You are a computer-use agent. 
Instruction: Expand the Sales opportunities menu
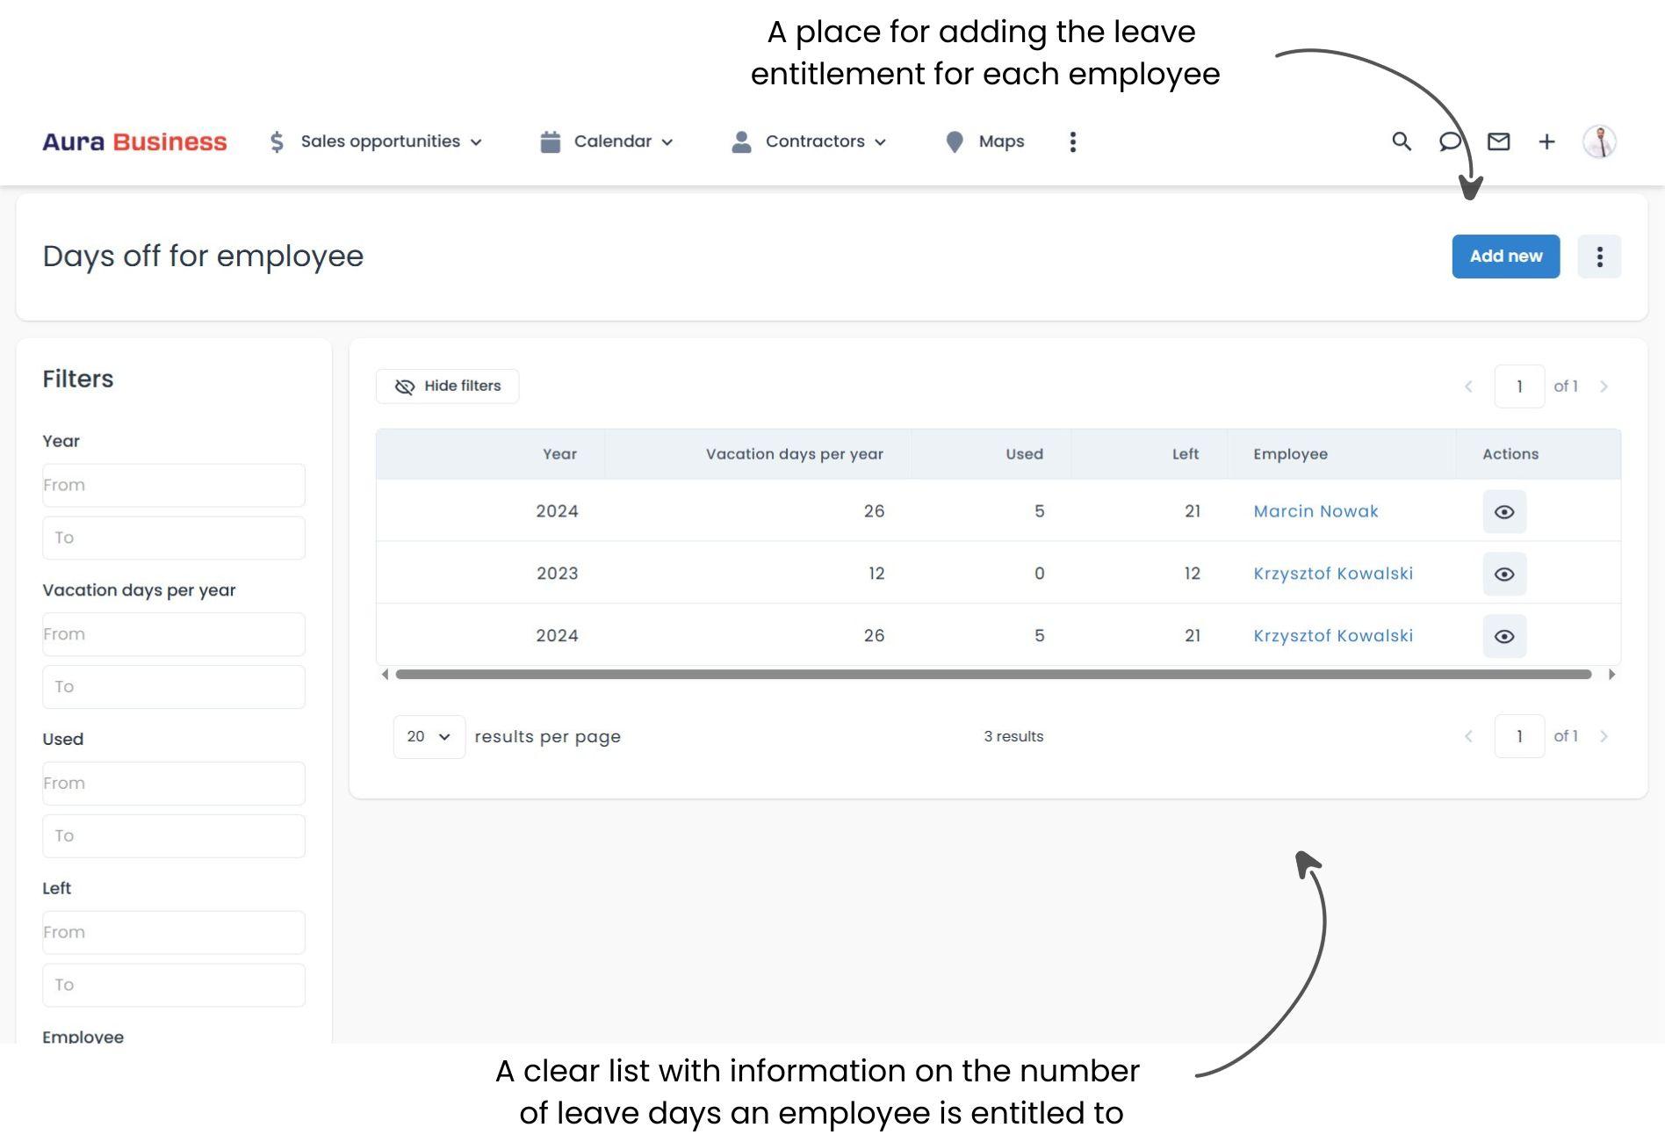point(378,141)
